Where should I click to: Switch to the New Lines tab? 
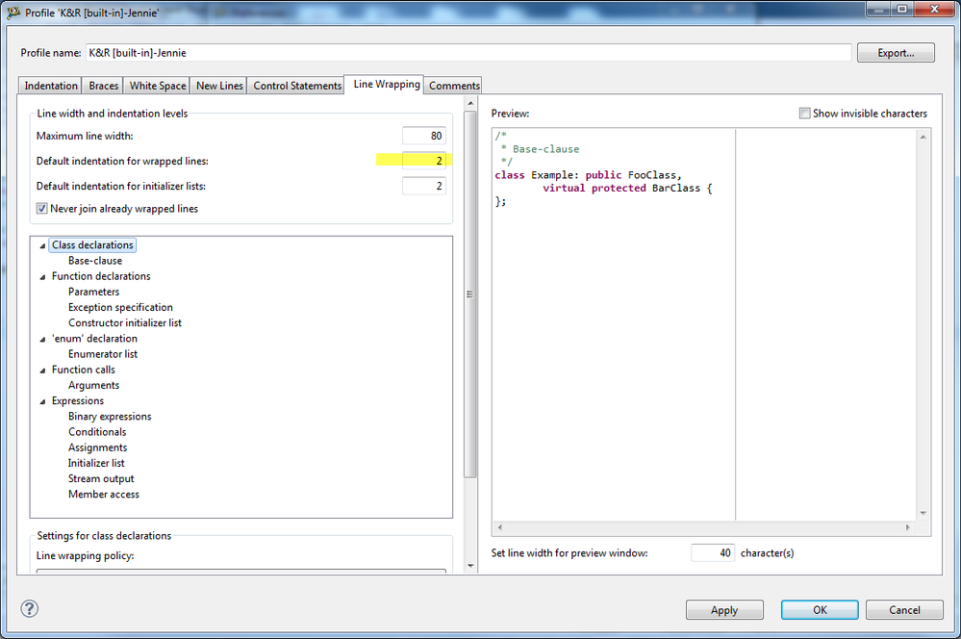pos(219,86)
